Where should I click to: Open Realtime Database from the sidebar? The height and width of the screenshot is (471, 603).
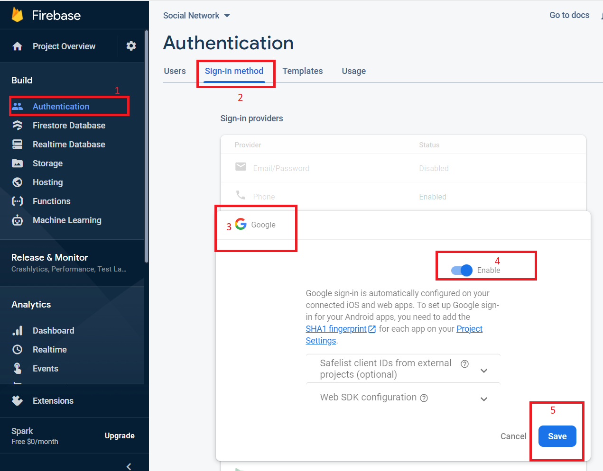(x=18, y=144)
